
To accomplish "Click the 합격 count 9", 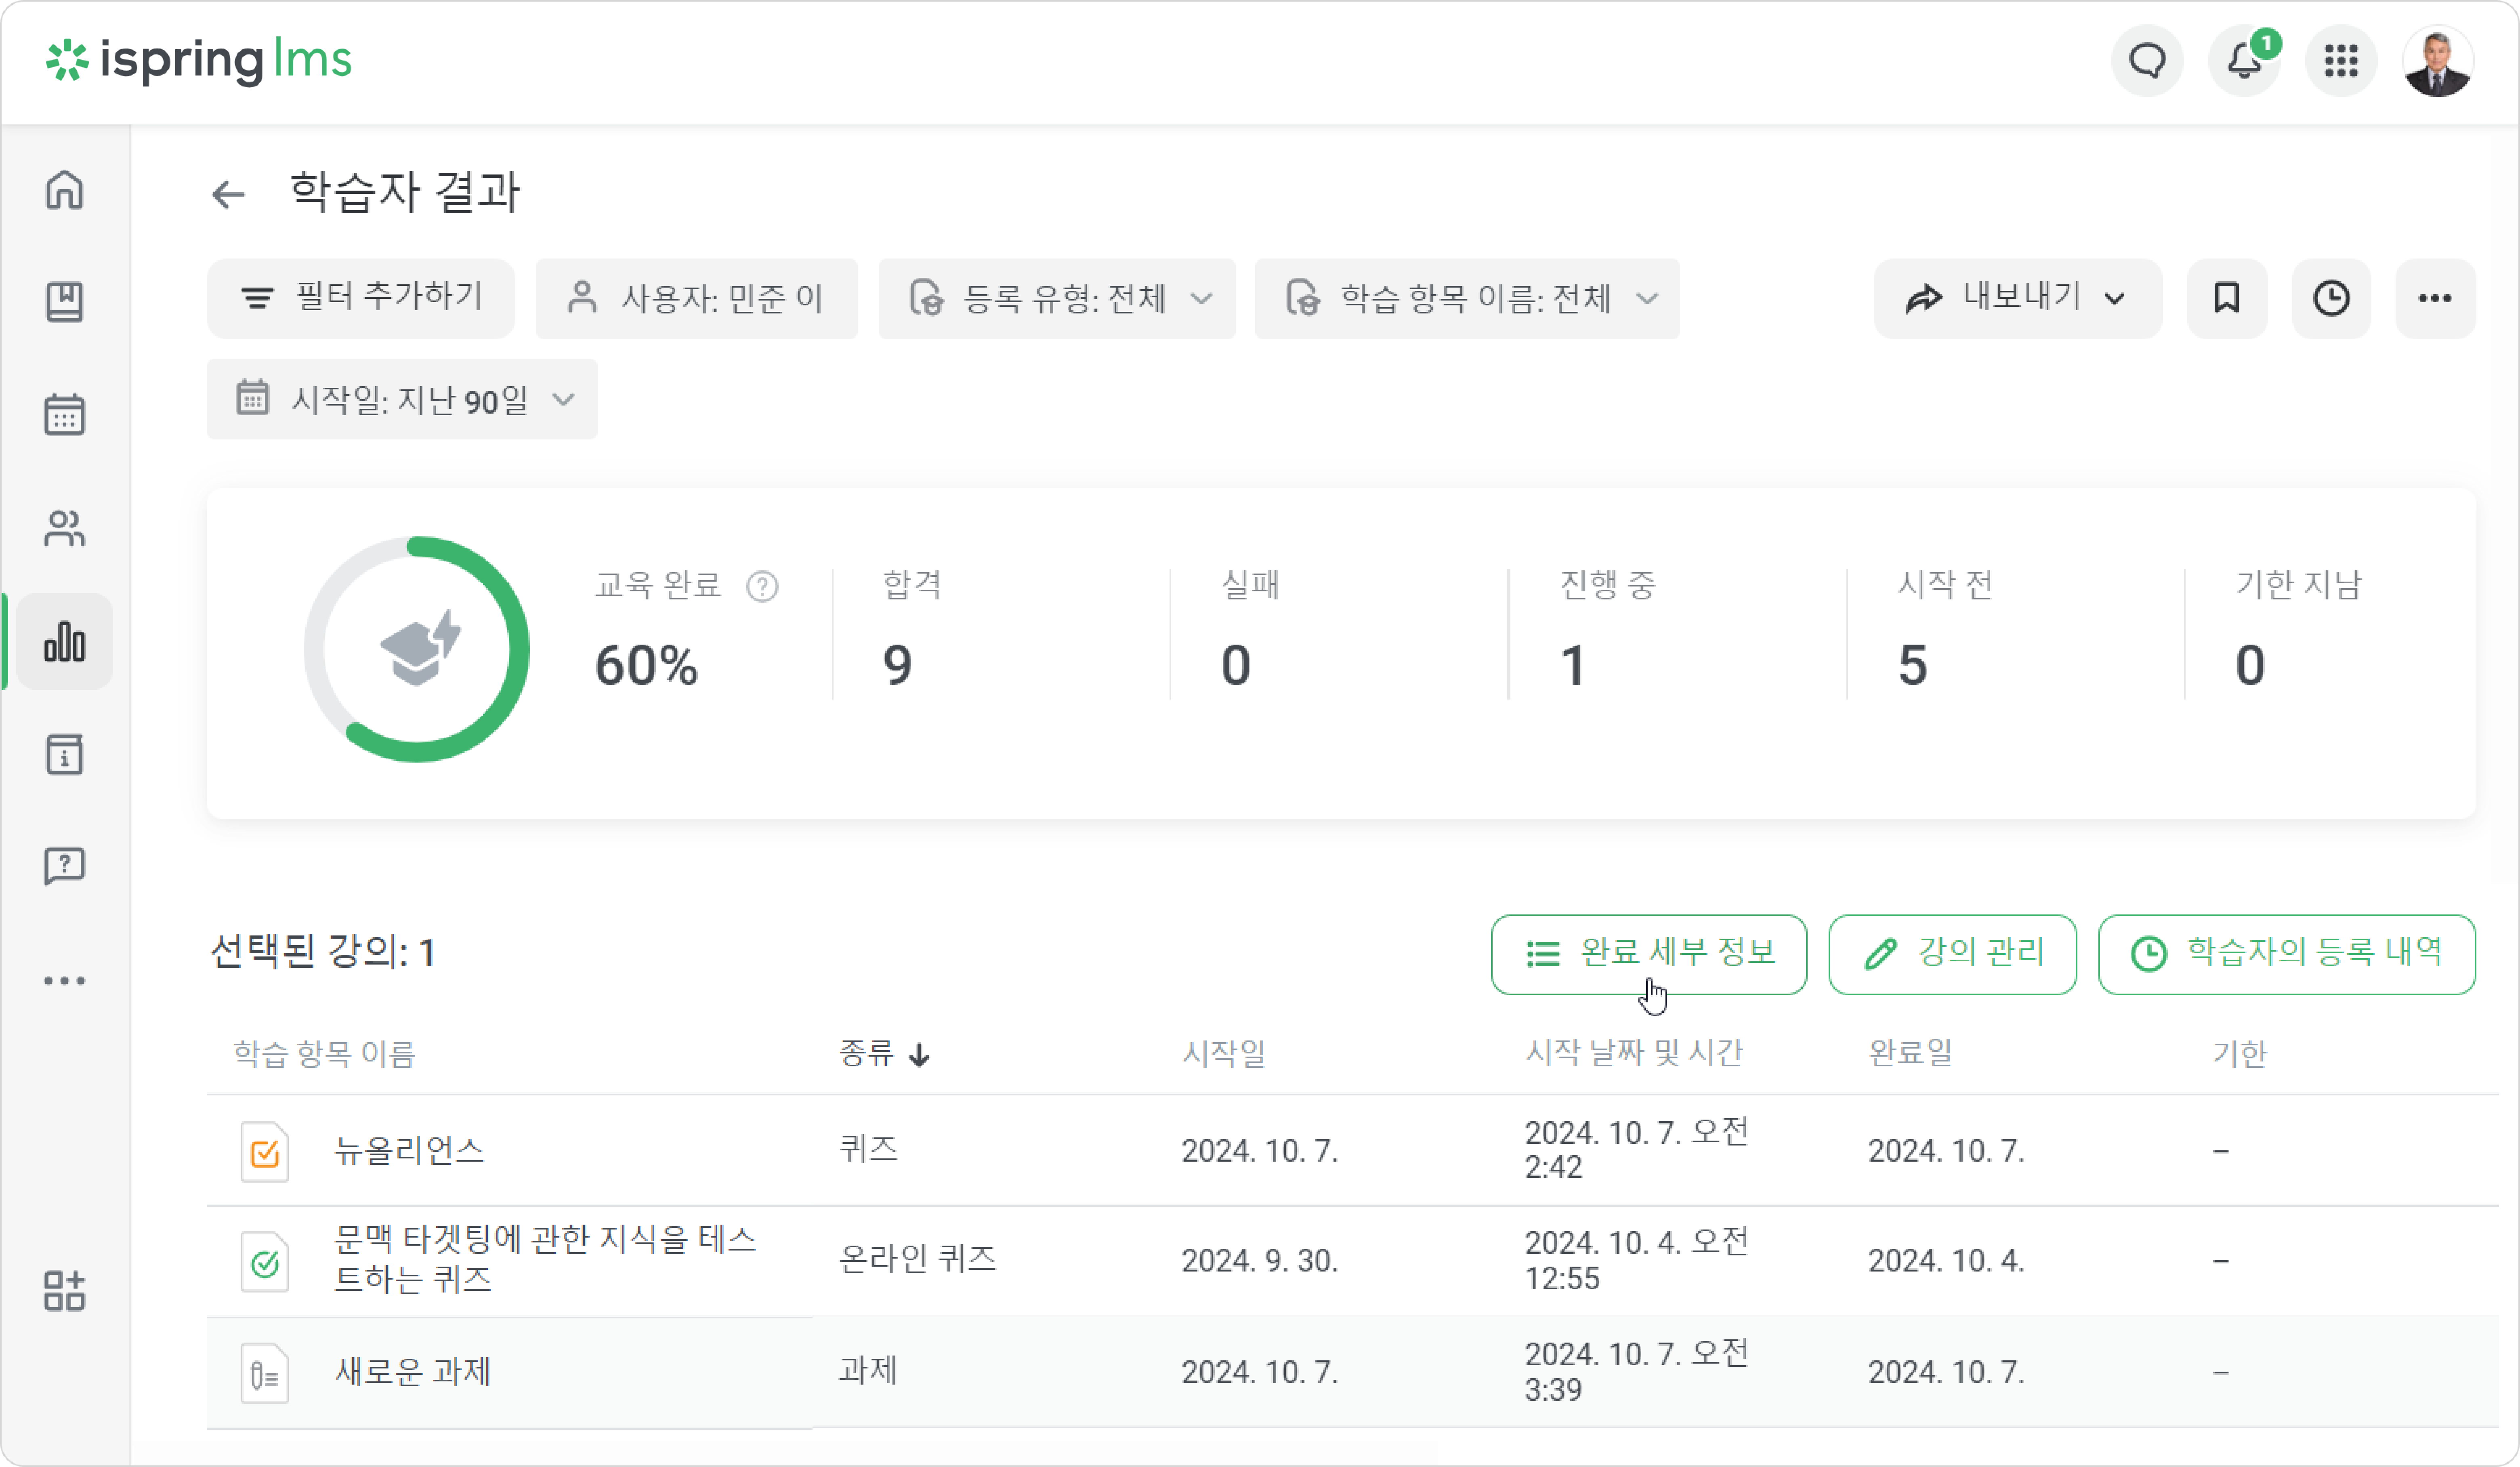I will point(898,666).
